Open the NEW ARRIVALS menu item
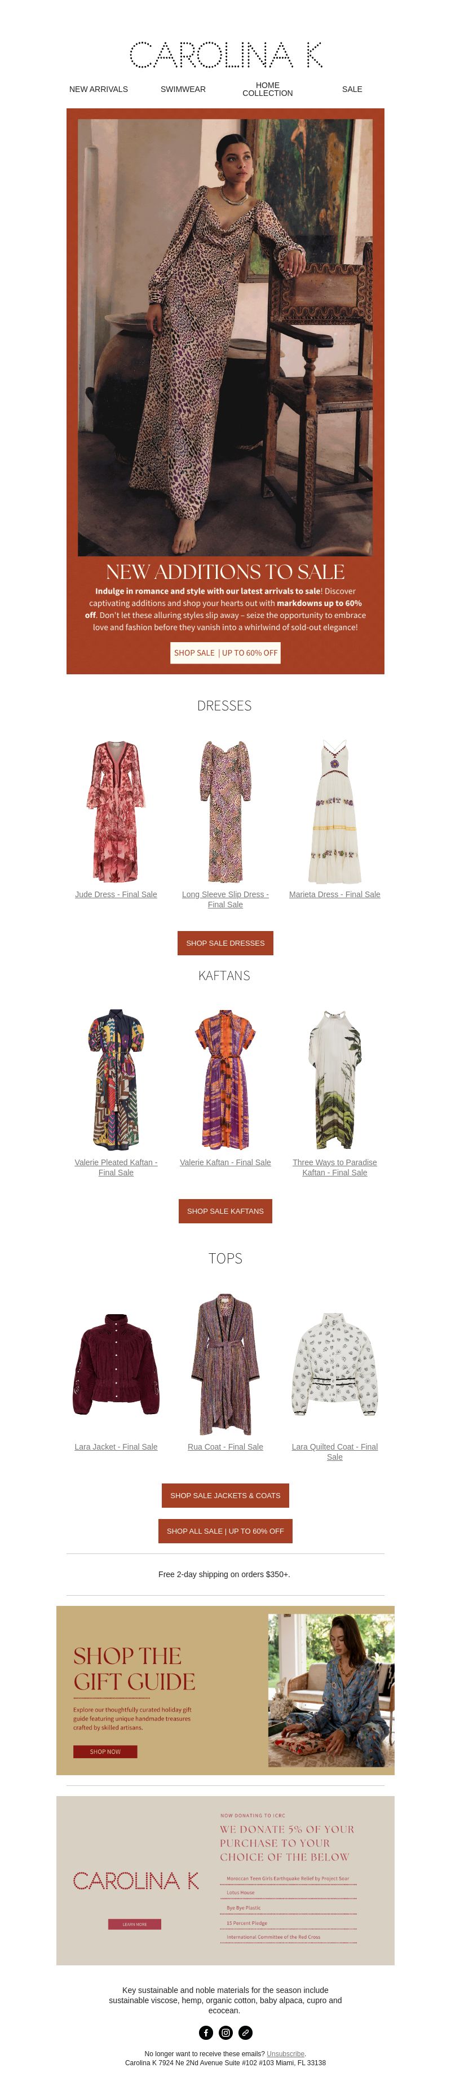This screenshot has width=451, height=2094. click(x=98, y=89)
